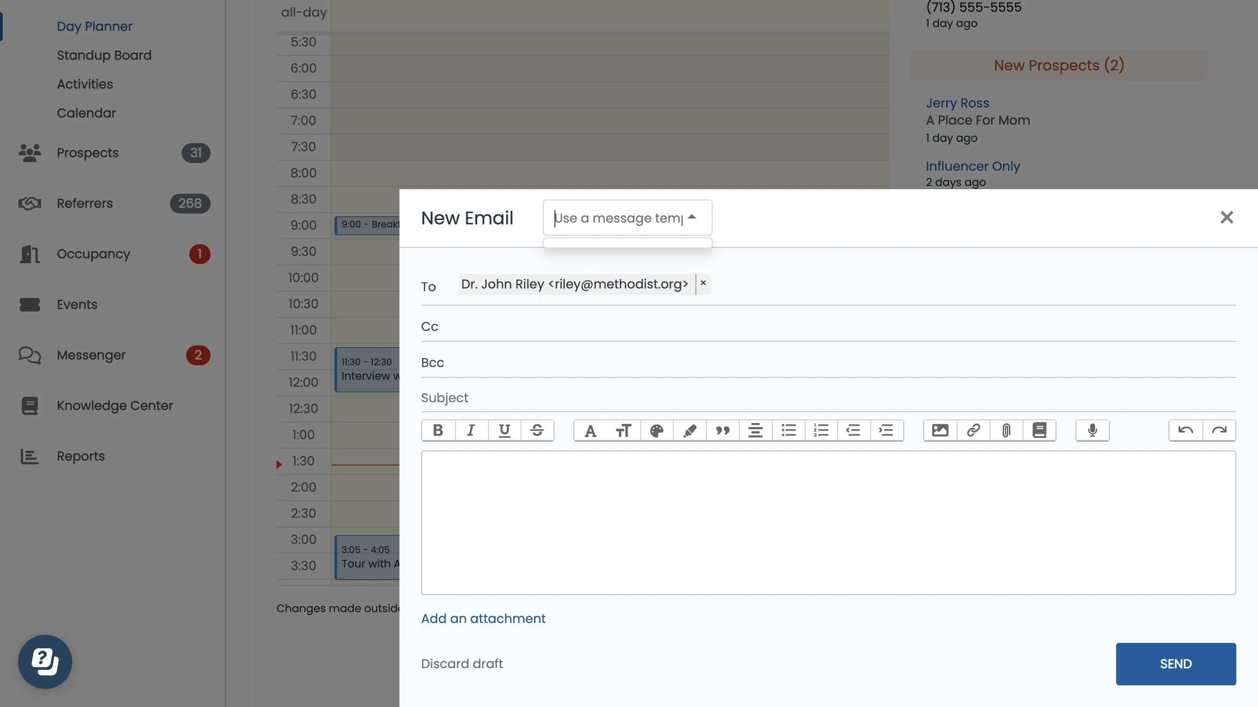
Task: Open the message template dropdown
Action: 627,218
